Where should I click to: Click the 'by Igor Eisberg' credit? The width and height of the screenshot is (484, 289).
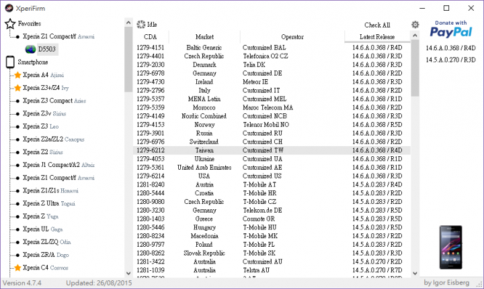coord(446,282)
